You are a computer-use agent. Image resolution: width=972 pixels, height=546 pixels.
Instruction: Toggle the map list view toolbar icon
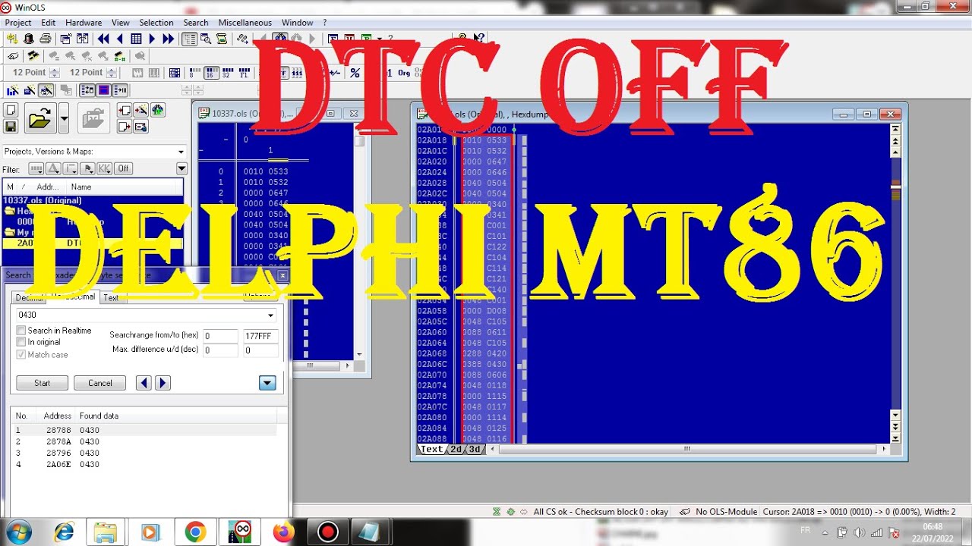click(x=190, y=39)
